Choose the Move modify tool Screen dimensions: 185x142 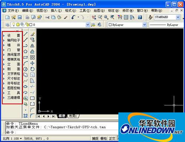click(32, 63)
